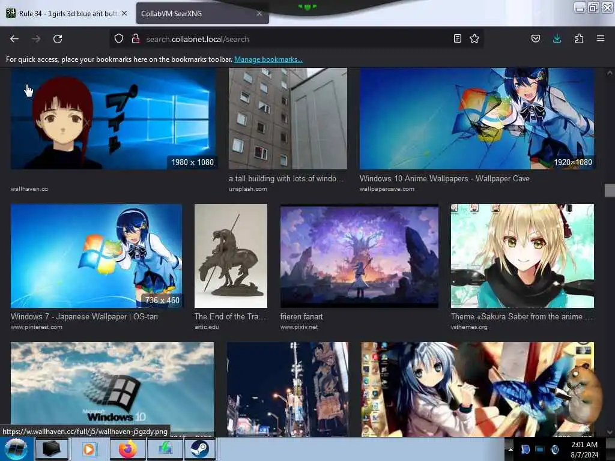Open the frieren fanart thumbnail
Viewport: 615px width, 461px height.
coord(360,256)
